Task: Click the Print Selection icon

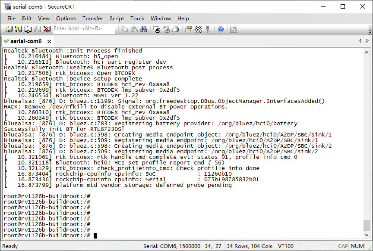Action: [166, 29]
